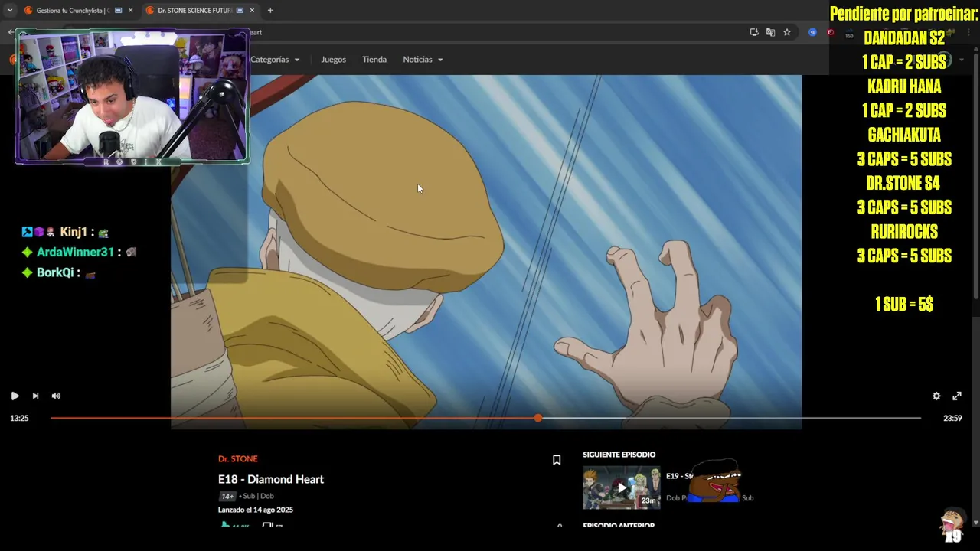This screenshot has width=980, height=551.
Task: Close the Gestiona tu Crunchylista tab
Action: tap(130, 11)
